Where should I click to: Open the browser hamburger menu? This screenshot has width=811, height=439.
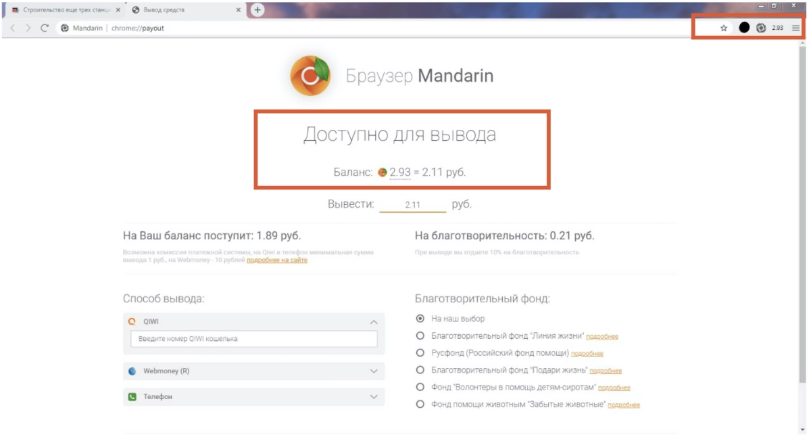click(796, 28)
